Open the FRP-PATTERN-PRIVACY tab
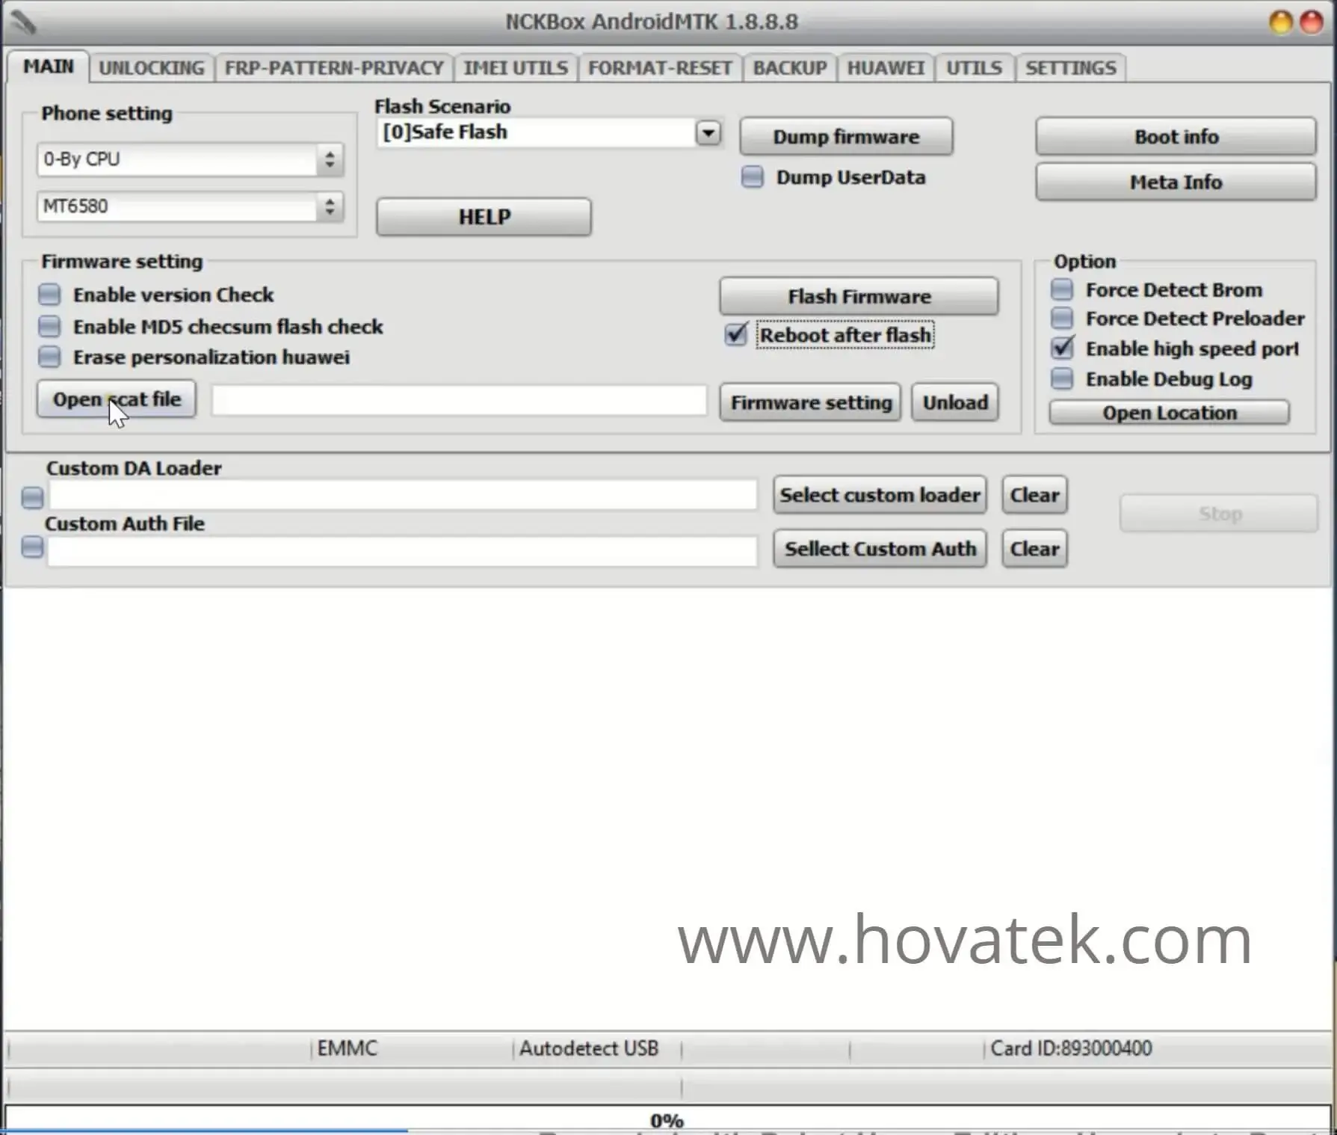 point(334,68)
